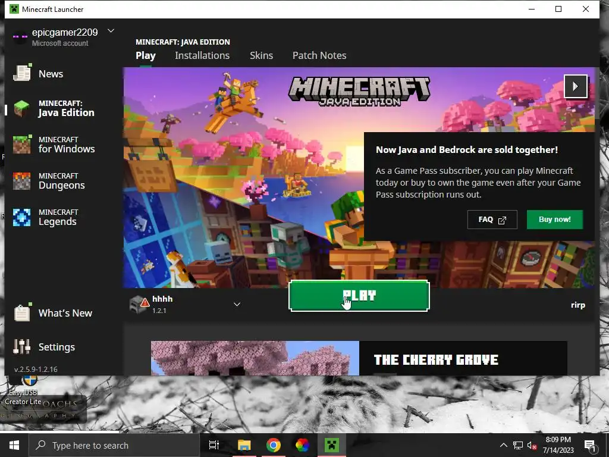The image size is (609, 457).
Task: Click the 1.2.1 version label
Action: coord(159,311)
